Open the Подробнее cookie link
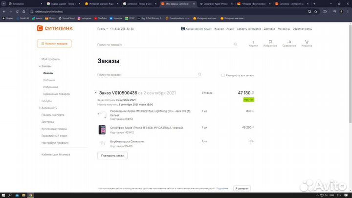The width and height of the screenshot is (352, 198). [x=222, y=189]
